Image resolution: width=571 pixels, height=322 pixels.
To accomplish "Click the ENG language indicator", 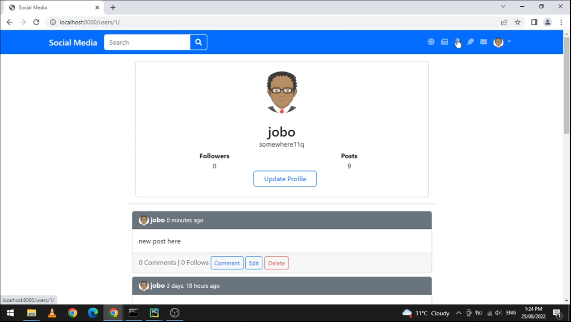I will [511, 313].
